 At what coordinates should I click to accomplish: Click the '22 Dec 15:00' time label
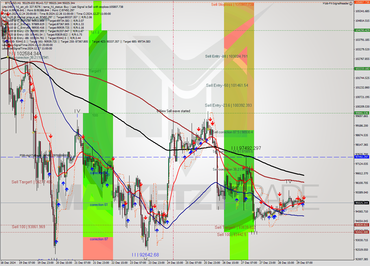point(119,263)
